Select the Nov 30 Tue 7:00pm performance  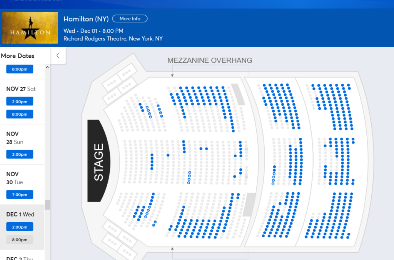click(20, 195)
